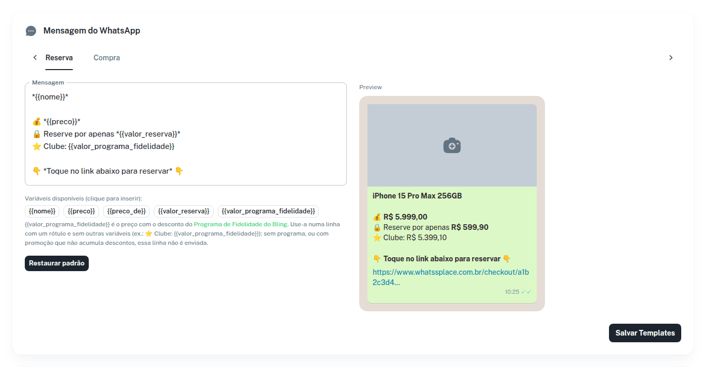The image size is (706, 367).
Task: Click the double check mark read receipt icon
Action: 526,292
